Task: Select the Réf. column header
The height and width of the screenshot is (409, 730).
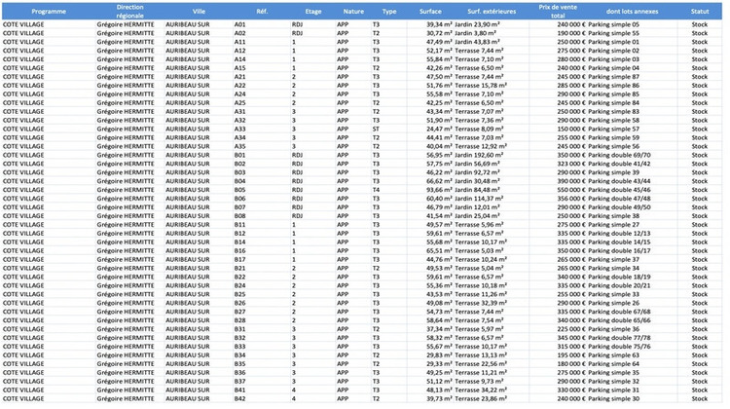Action: [261, 11]
